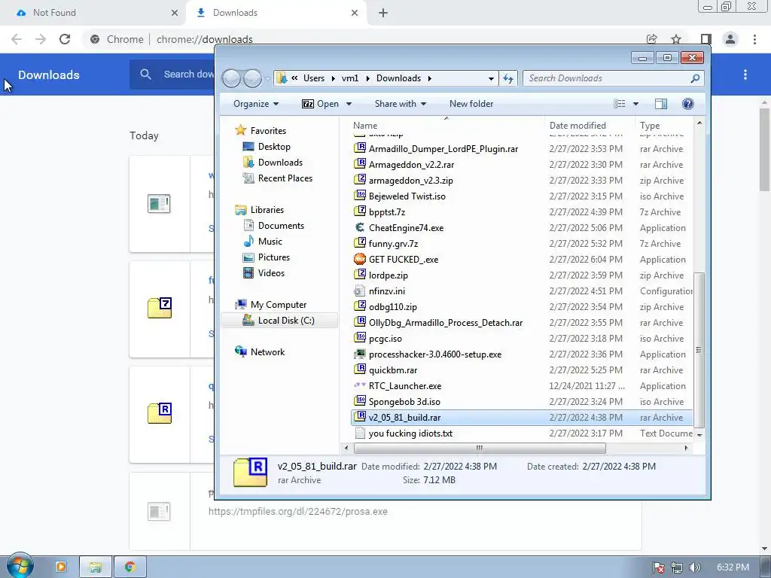This screenshot has height=578, width=771.
Task: Select the RTC_Launcher.exe file icon
Action: click(x=360, y=385)
